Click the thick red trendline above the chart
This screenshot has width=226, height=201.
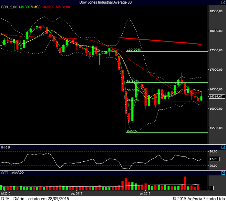(160, 41)
